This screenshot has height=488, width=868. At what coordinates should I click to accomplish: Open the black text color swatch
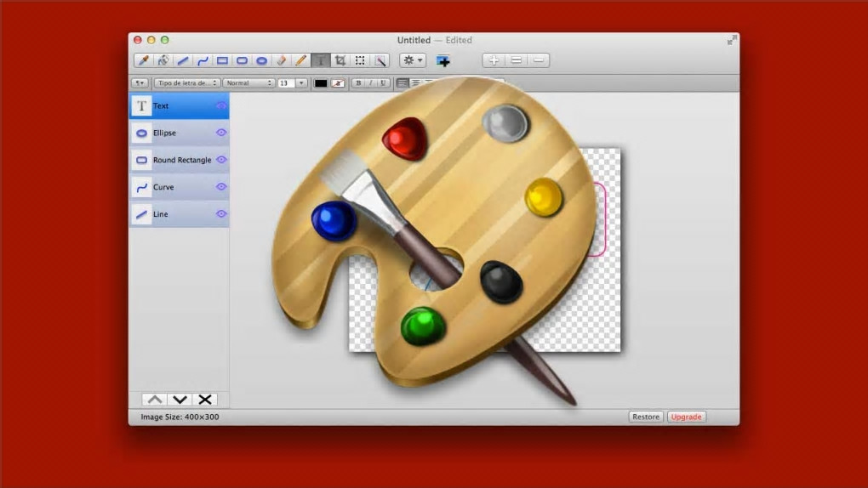tap(321, 83)
